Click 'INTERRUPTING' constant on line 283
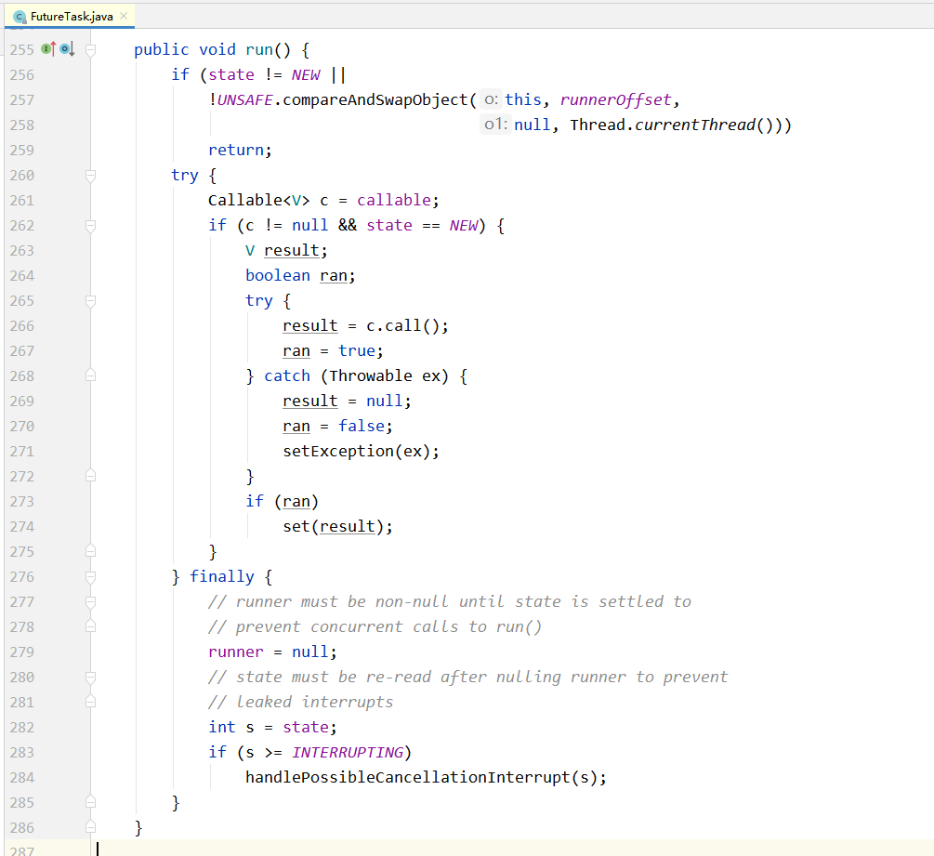934x856 pixels. click(348, 752)
